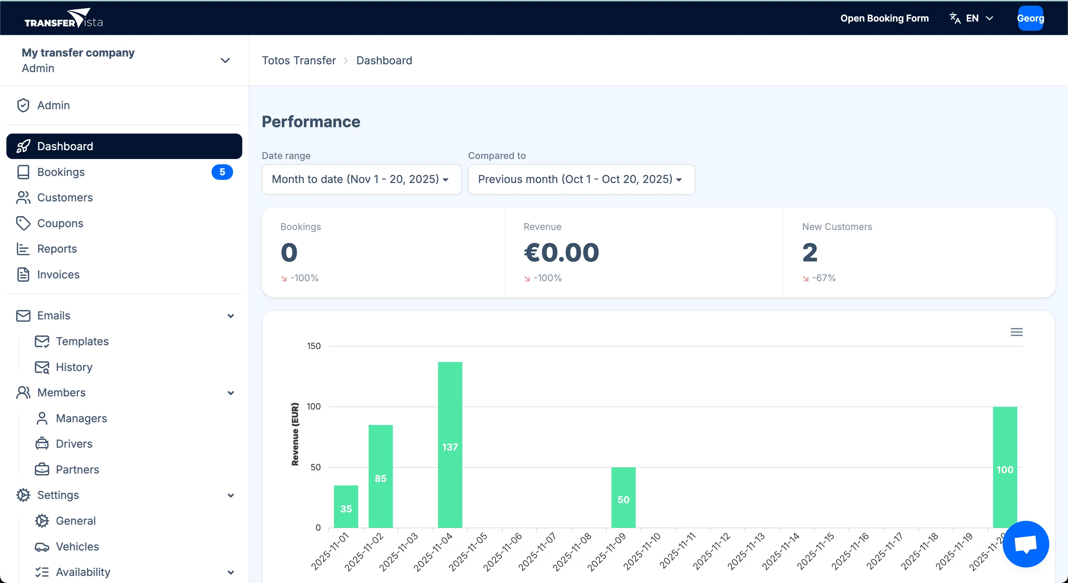Open the Compared to period dropdown

tap(581, 179)
